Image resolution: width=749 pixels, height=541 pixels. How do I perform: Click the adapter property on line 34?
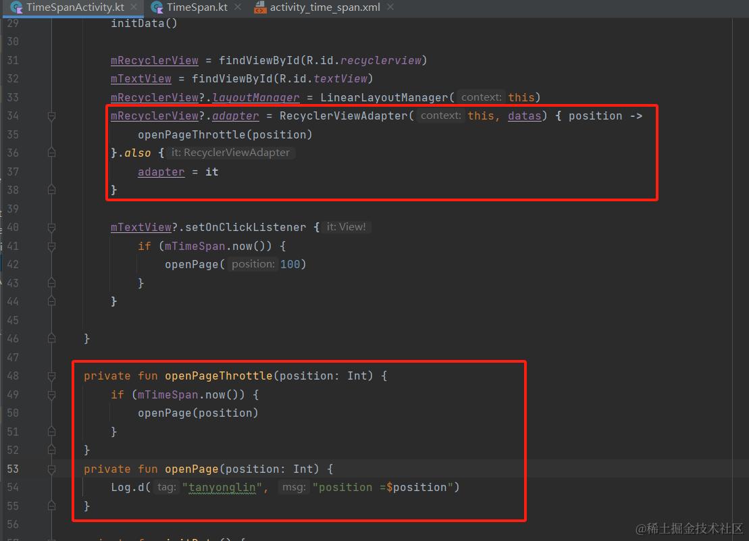click(x=236, y=116)
